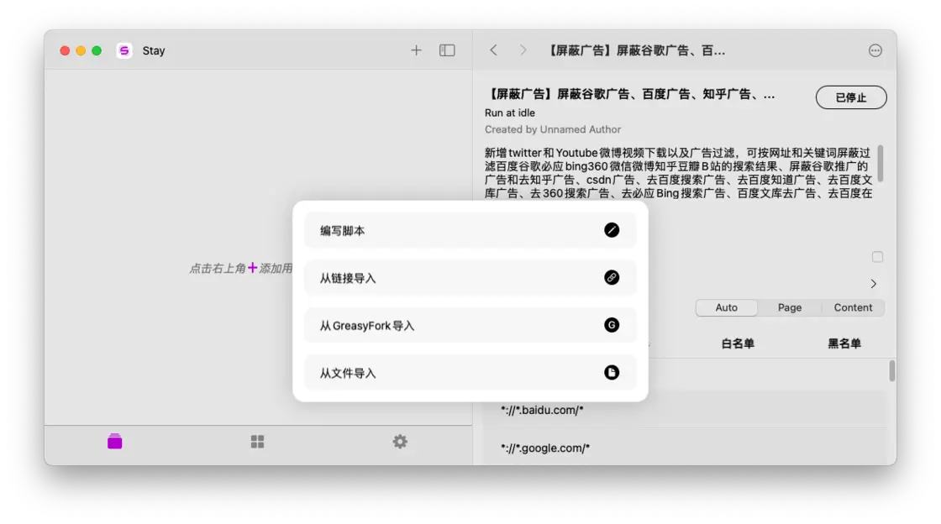Click the link icon for 从链接导入
Screen dimensions: 941x524
click(612, 278)
